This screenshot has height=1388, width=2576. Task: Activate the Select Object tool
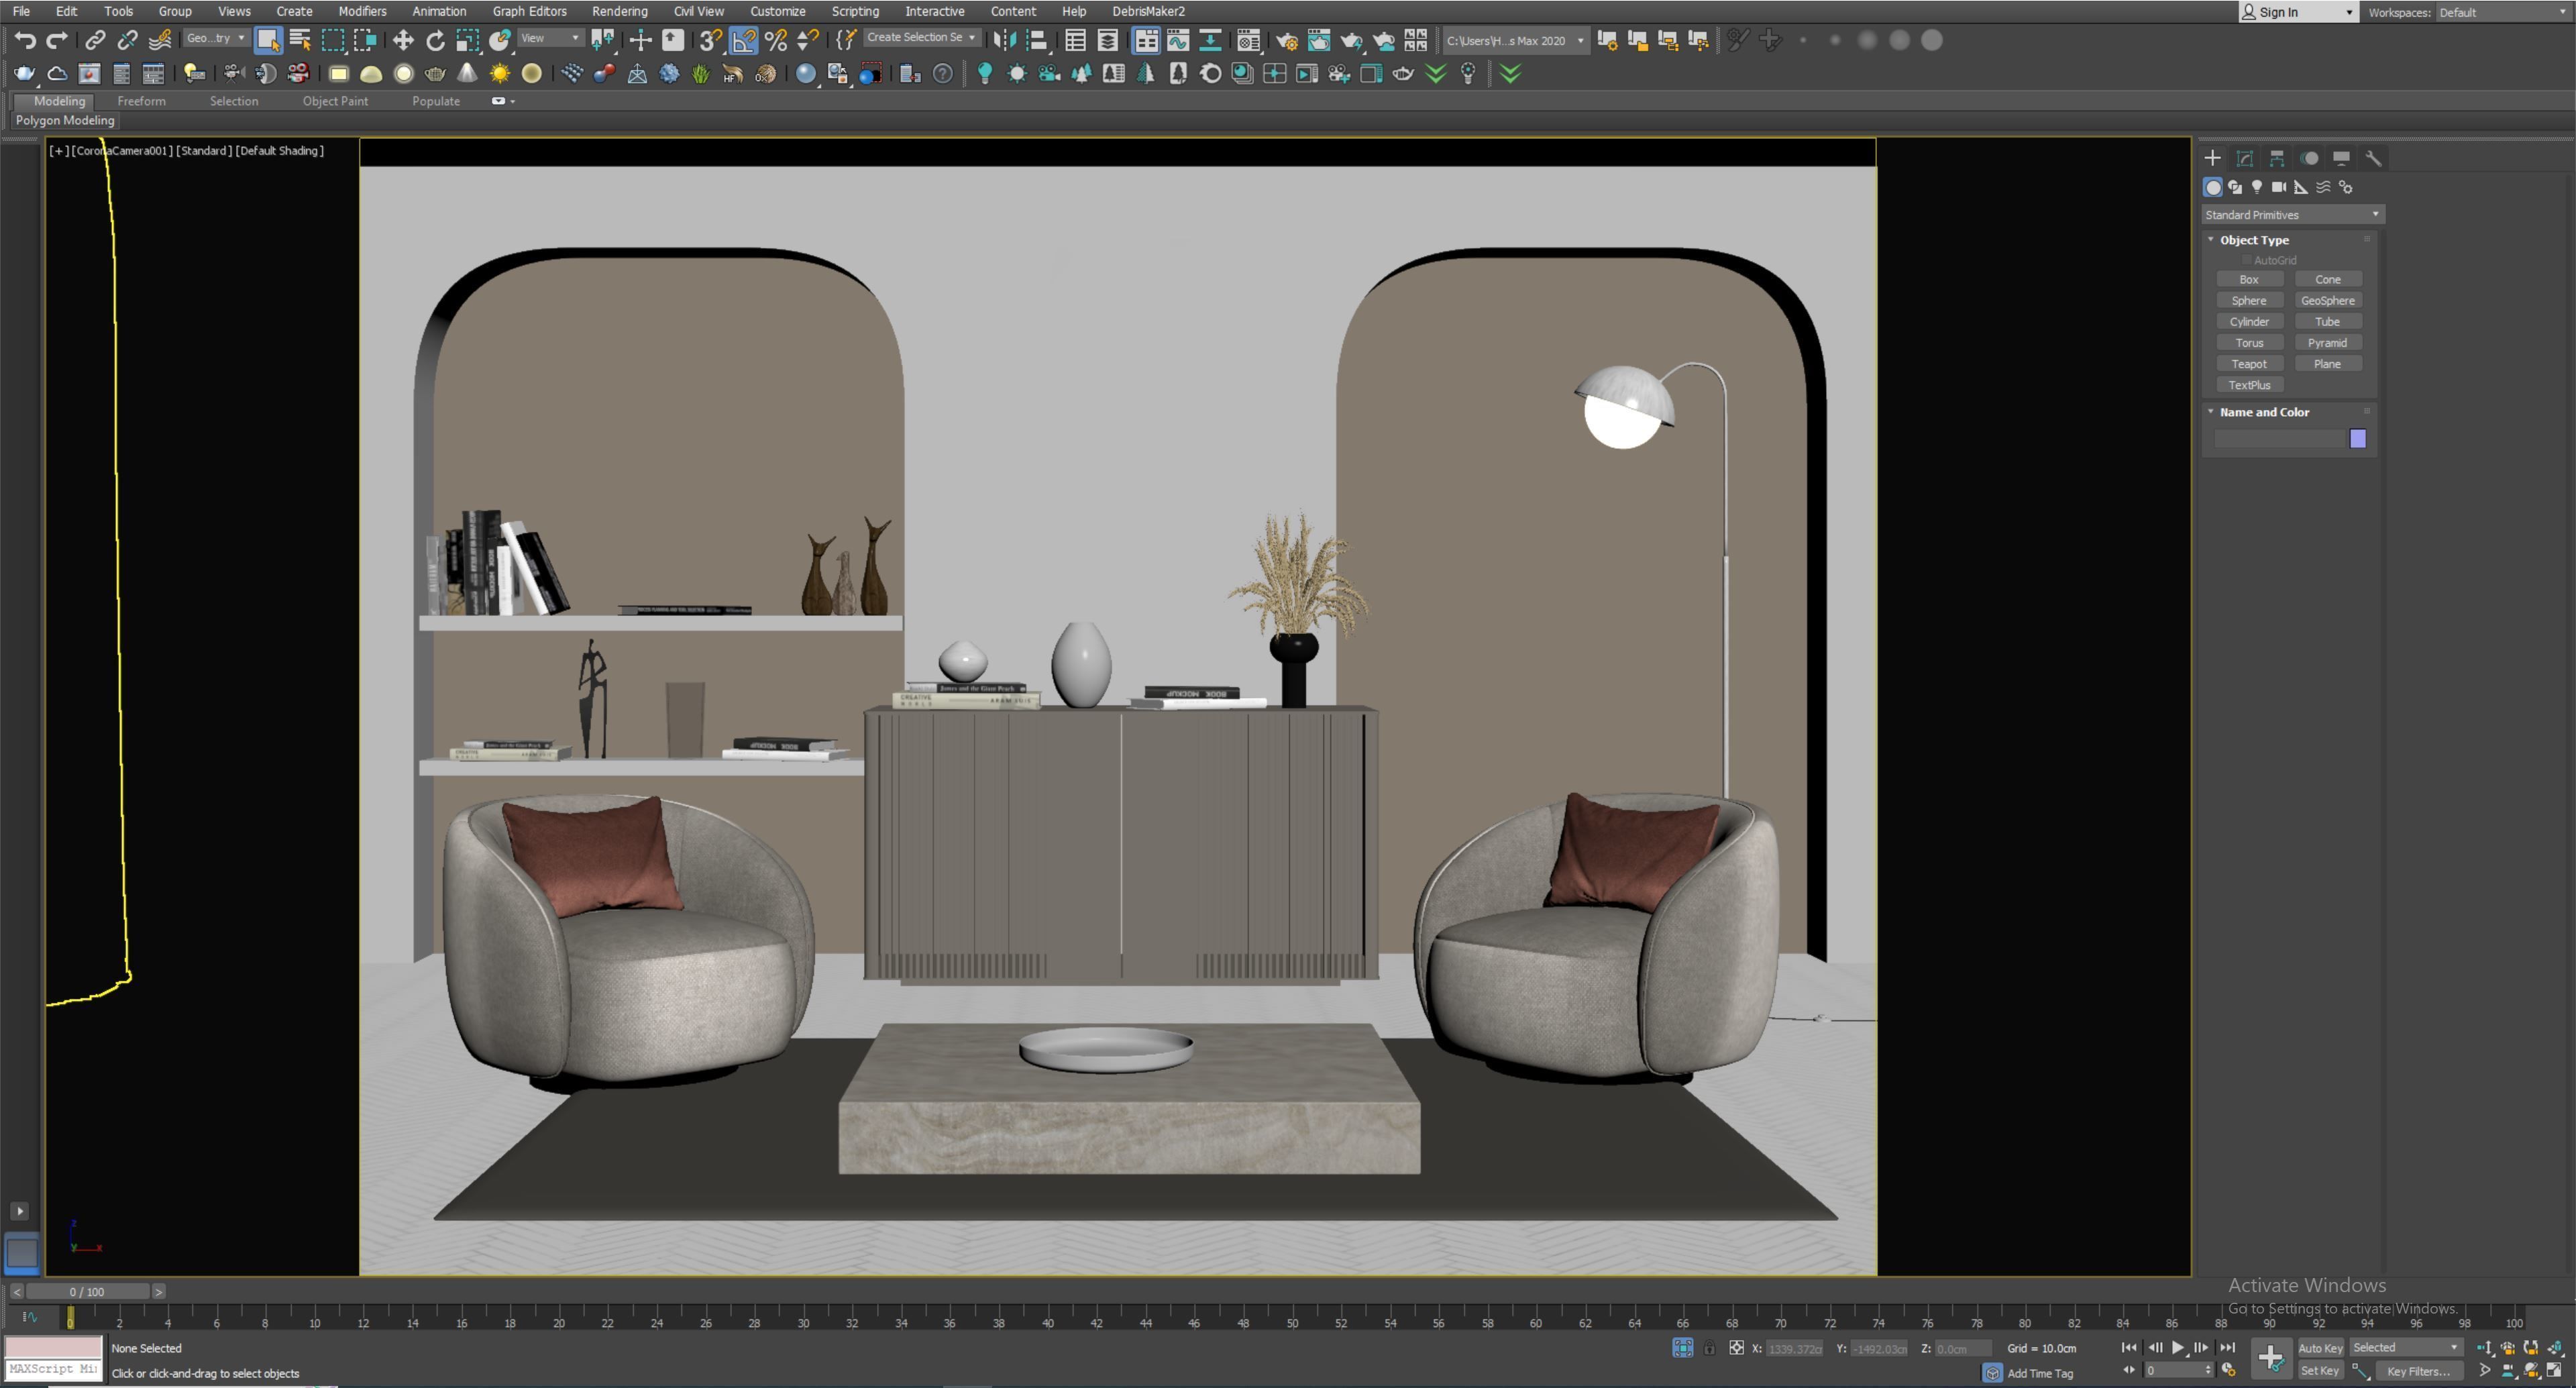(268, 40)
